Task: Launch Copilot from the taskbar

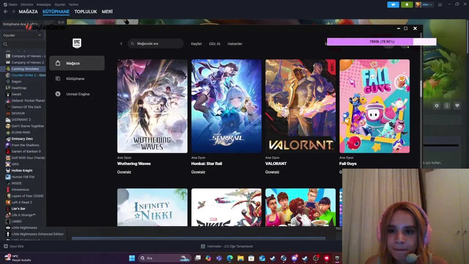Action: tap(208, 258)
